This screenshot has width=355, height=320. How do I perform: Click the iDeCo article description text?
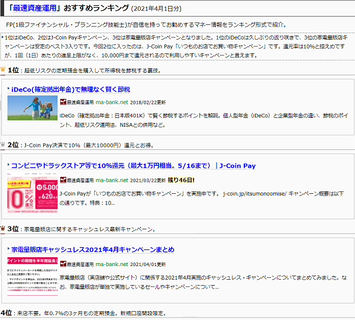tap(204, 120)
